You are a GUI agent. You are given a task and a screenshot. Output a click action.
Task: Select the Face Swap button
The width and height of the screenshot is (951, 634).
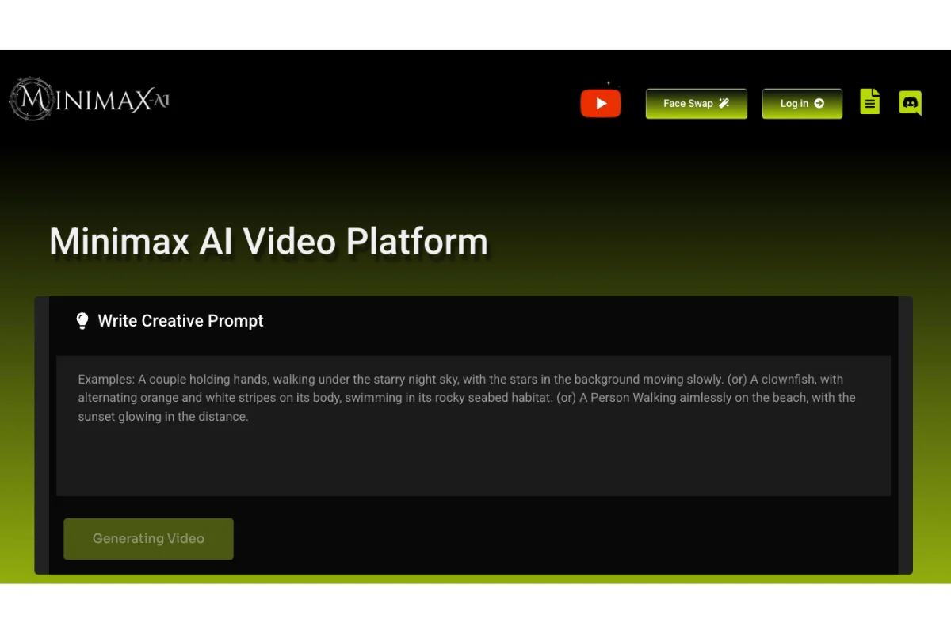(696, 103)
